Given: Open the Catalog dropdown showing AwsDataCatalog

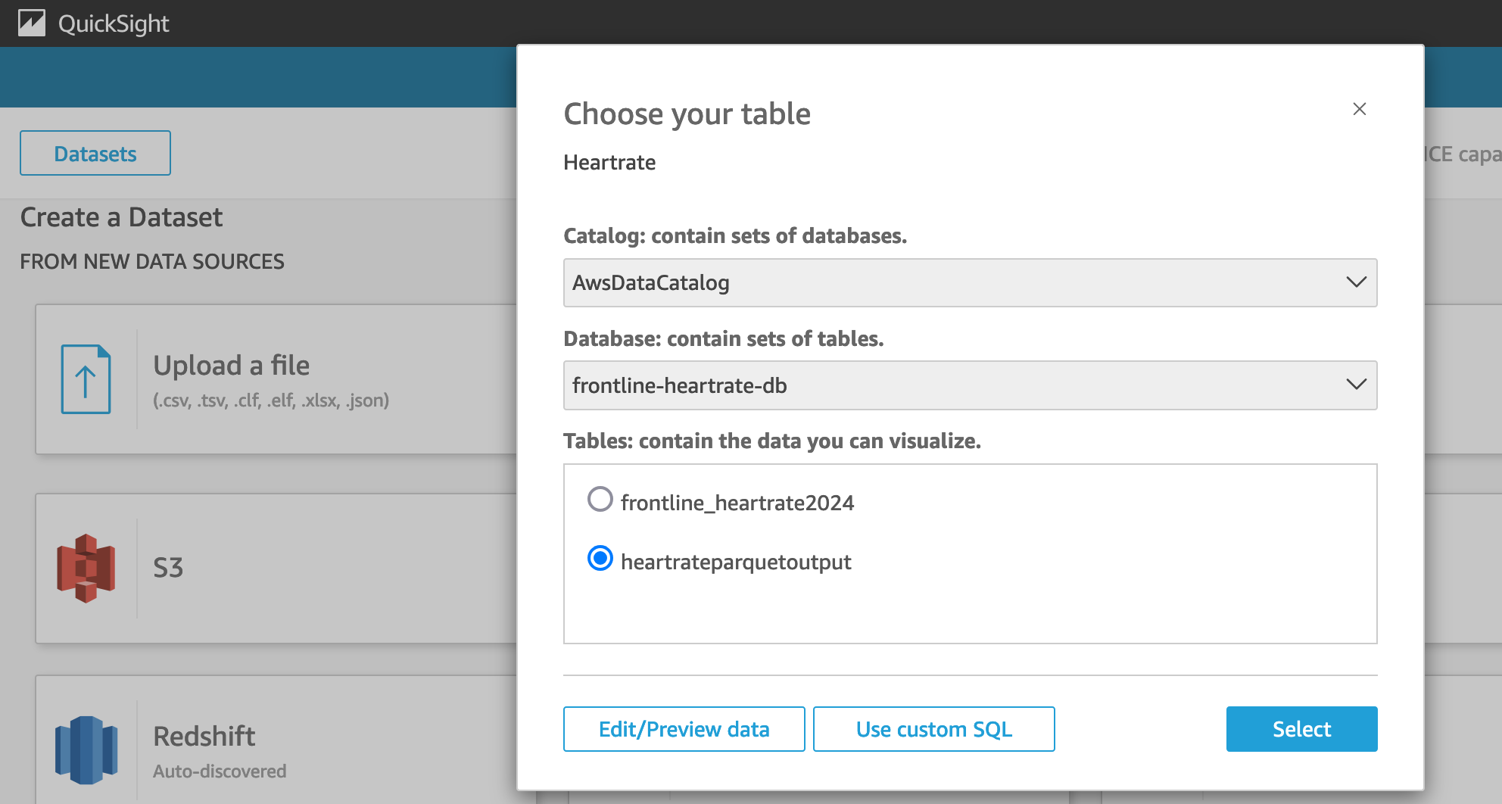Looking at the screenshot, I should coord(971,283).
